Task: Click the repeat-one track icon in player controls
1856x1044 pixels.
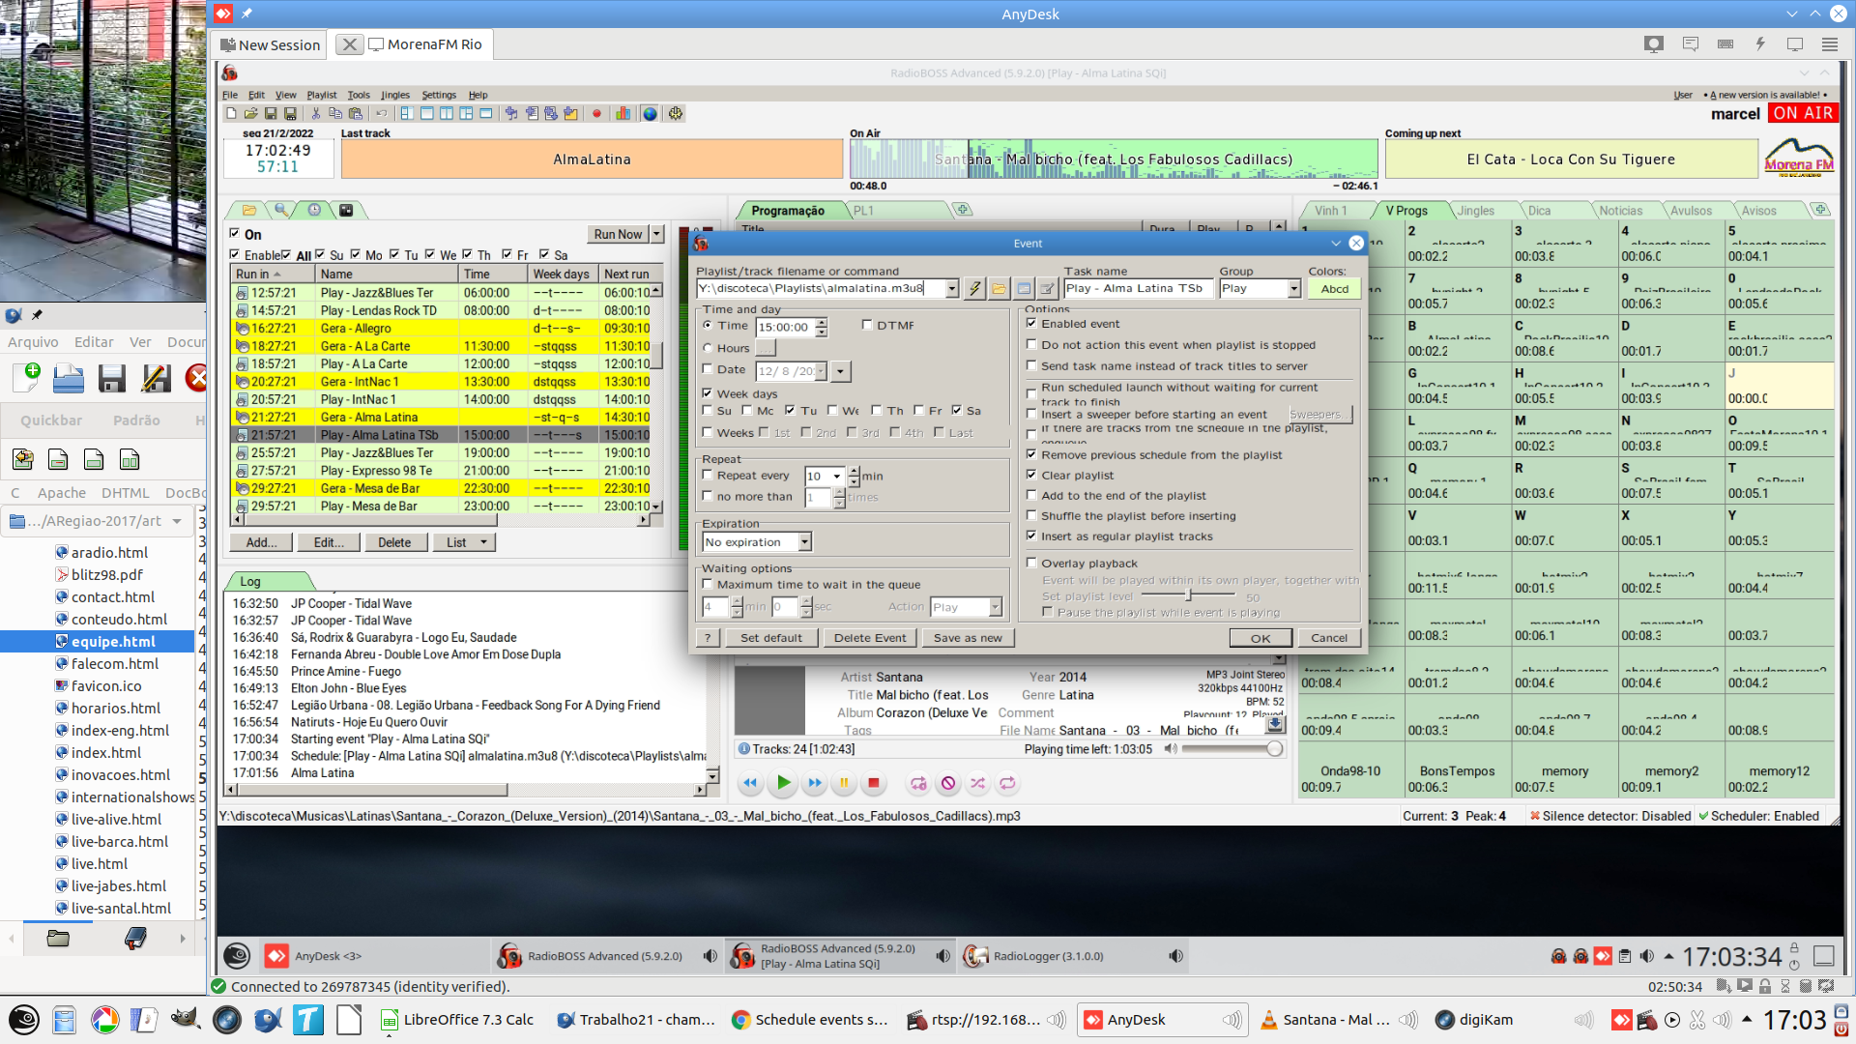Action: click(918, 783)
